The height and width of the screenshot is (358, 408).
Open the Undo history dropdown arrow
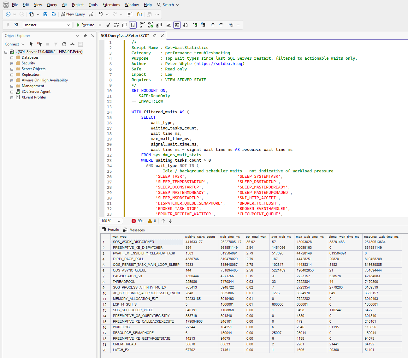[x=107, y=14]
